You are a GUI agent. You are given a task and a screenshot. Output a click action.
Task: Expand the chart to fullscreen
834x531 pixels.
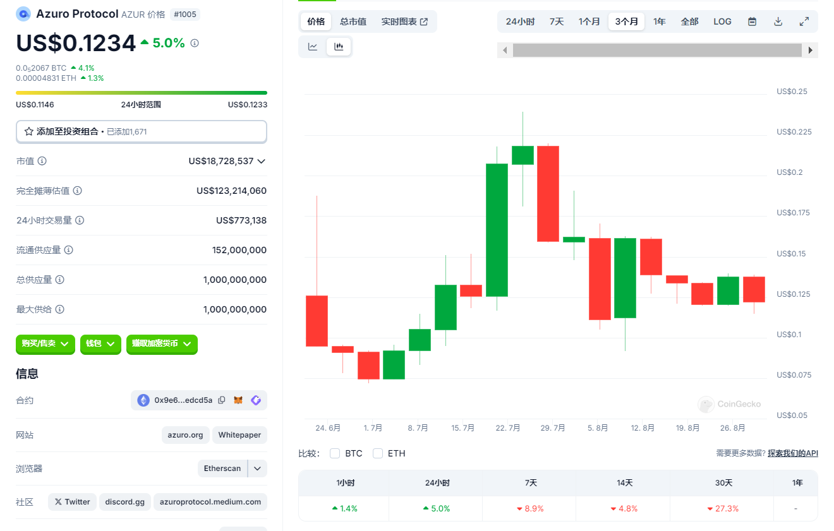(804, 21)
